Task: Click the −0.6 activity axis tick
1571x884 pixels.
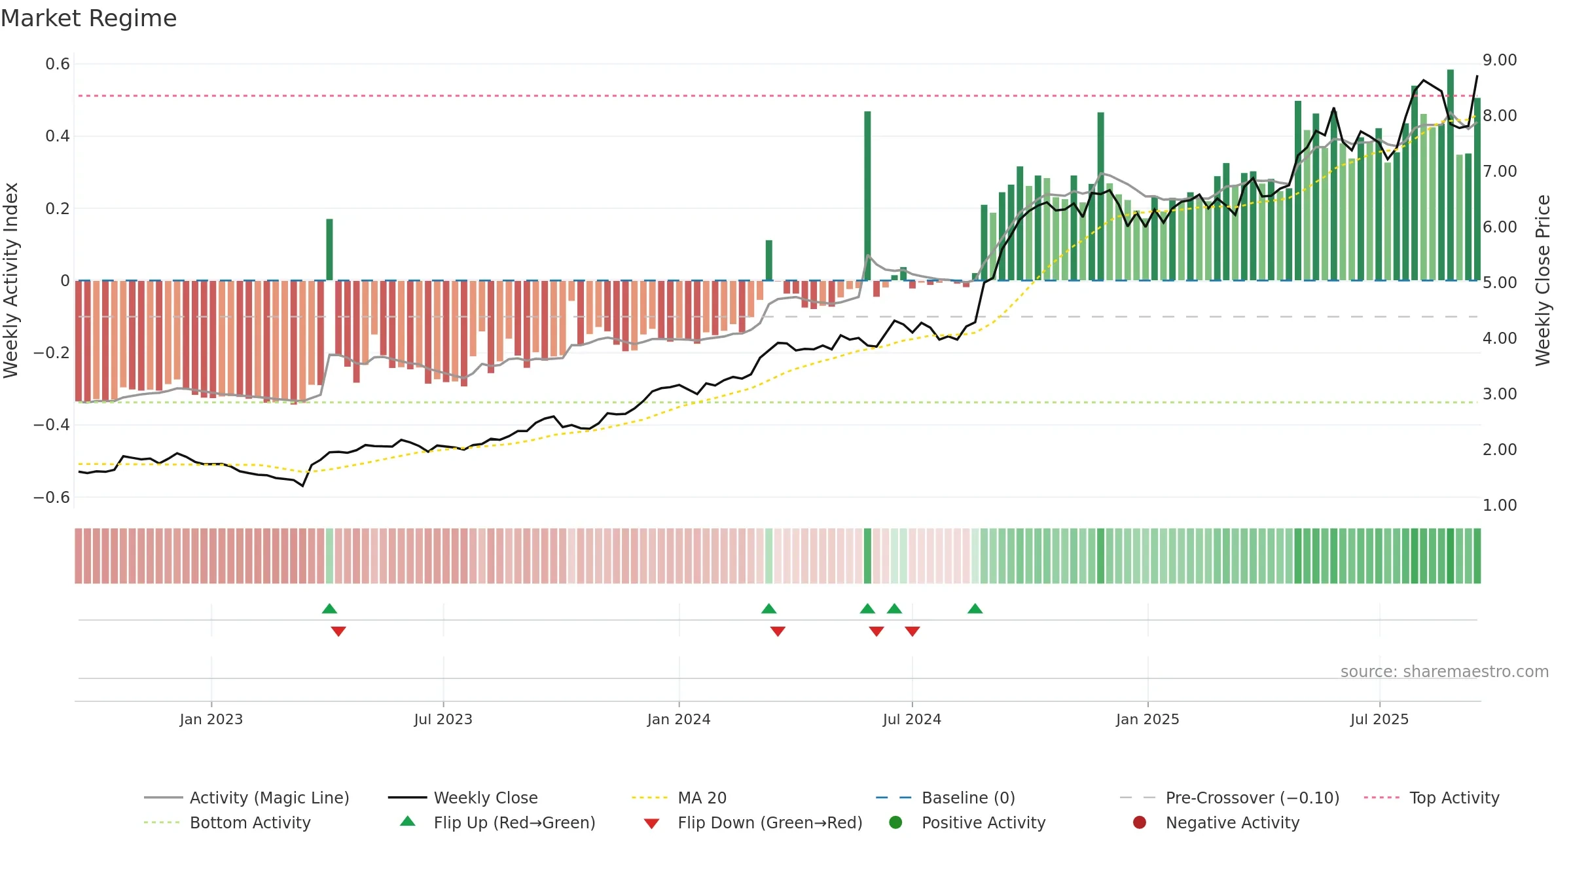Action: click(52, 498)
